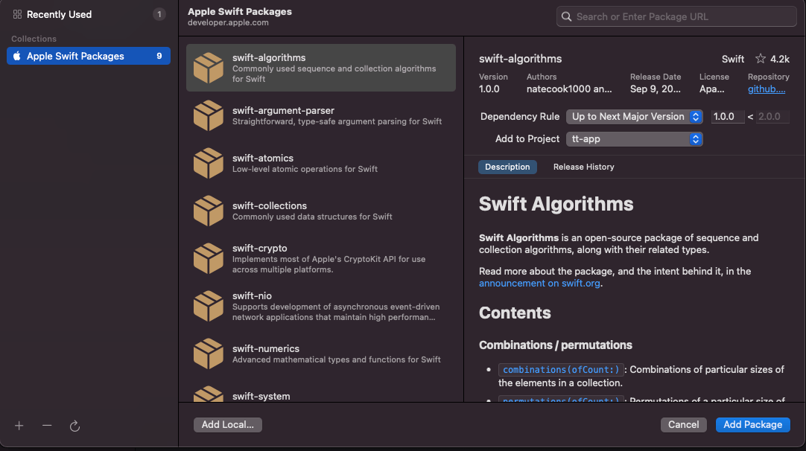806x451 pixels.
Task: Click the minus icon to remove collection
Action: [47, 425]
